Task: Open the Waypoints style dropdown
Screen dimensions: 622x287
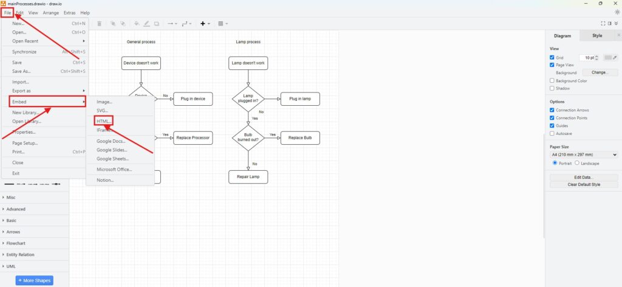Action: click(x=186, y=24)
